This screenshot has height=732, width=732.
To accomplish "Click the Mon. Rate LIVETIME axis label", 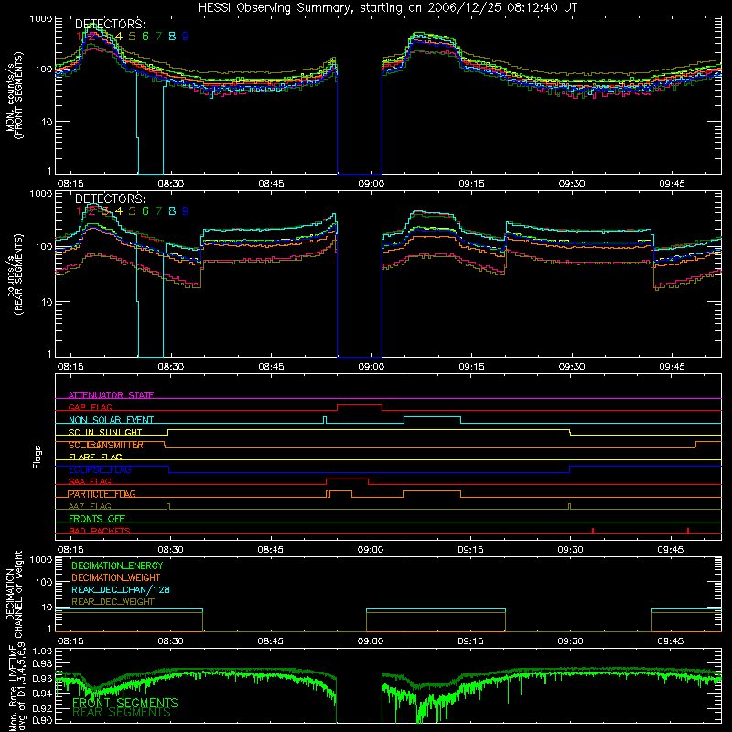I will tap(15, 686).
